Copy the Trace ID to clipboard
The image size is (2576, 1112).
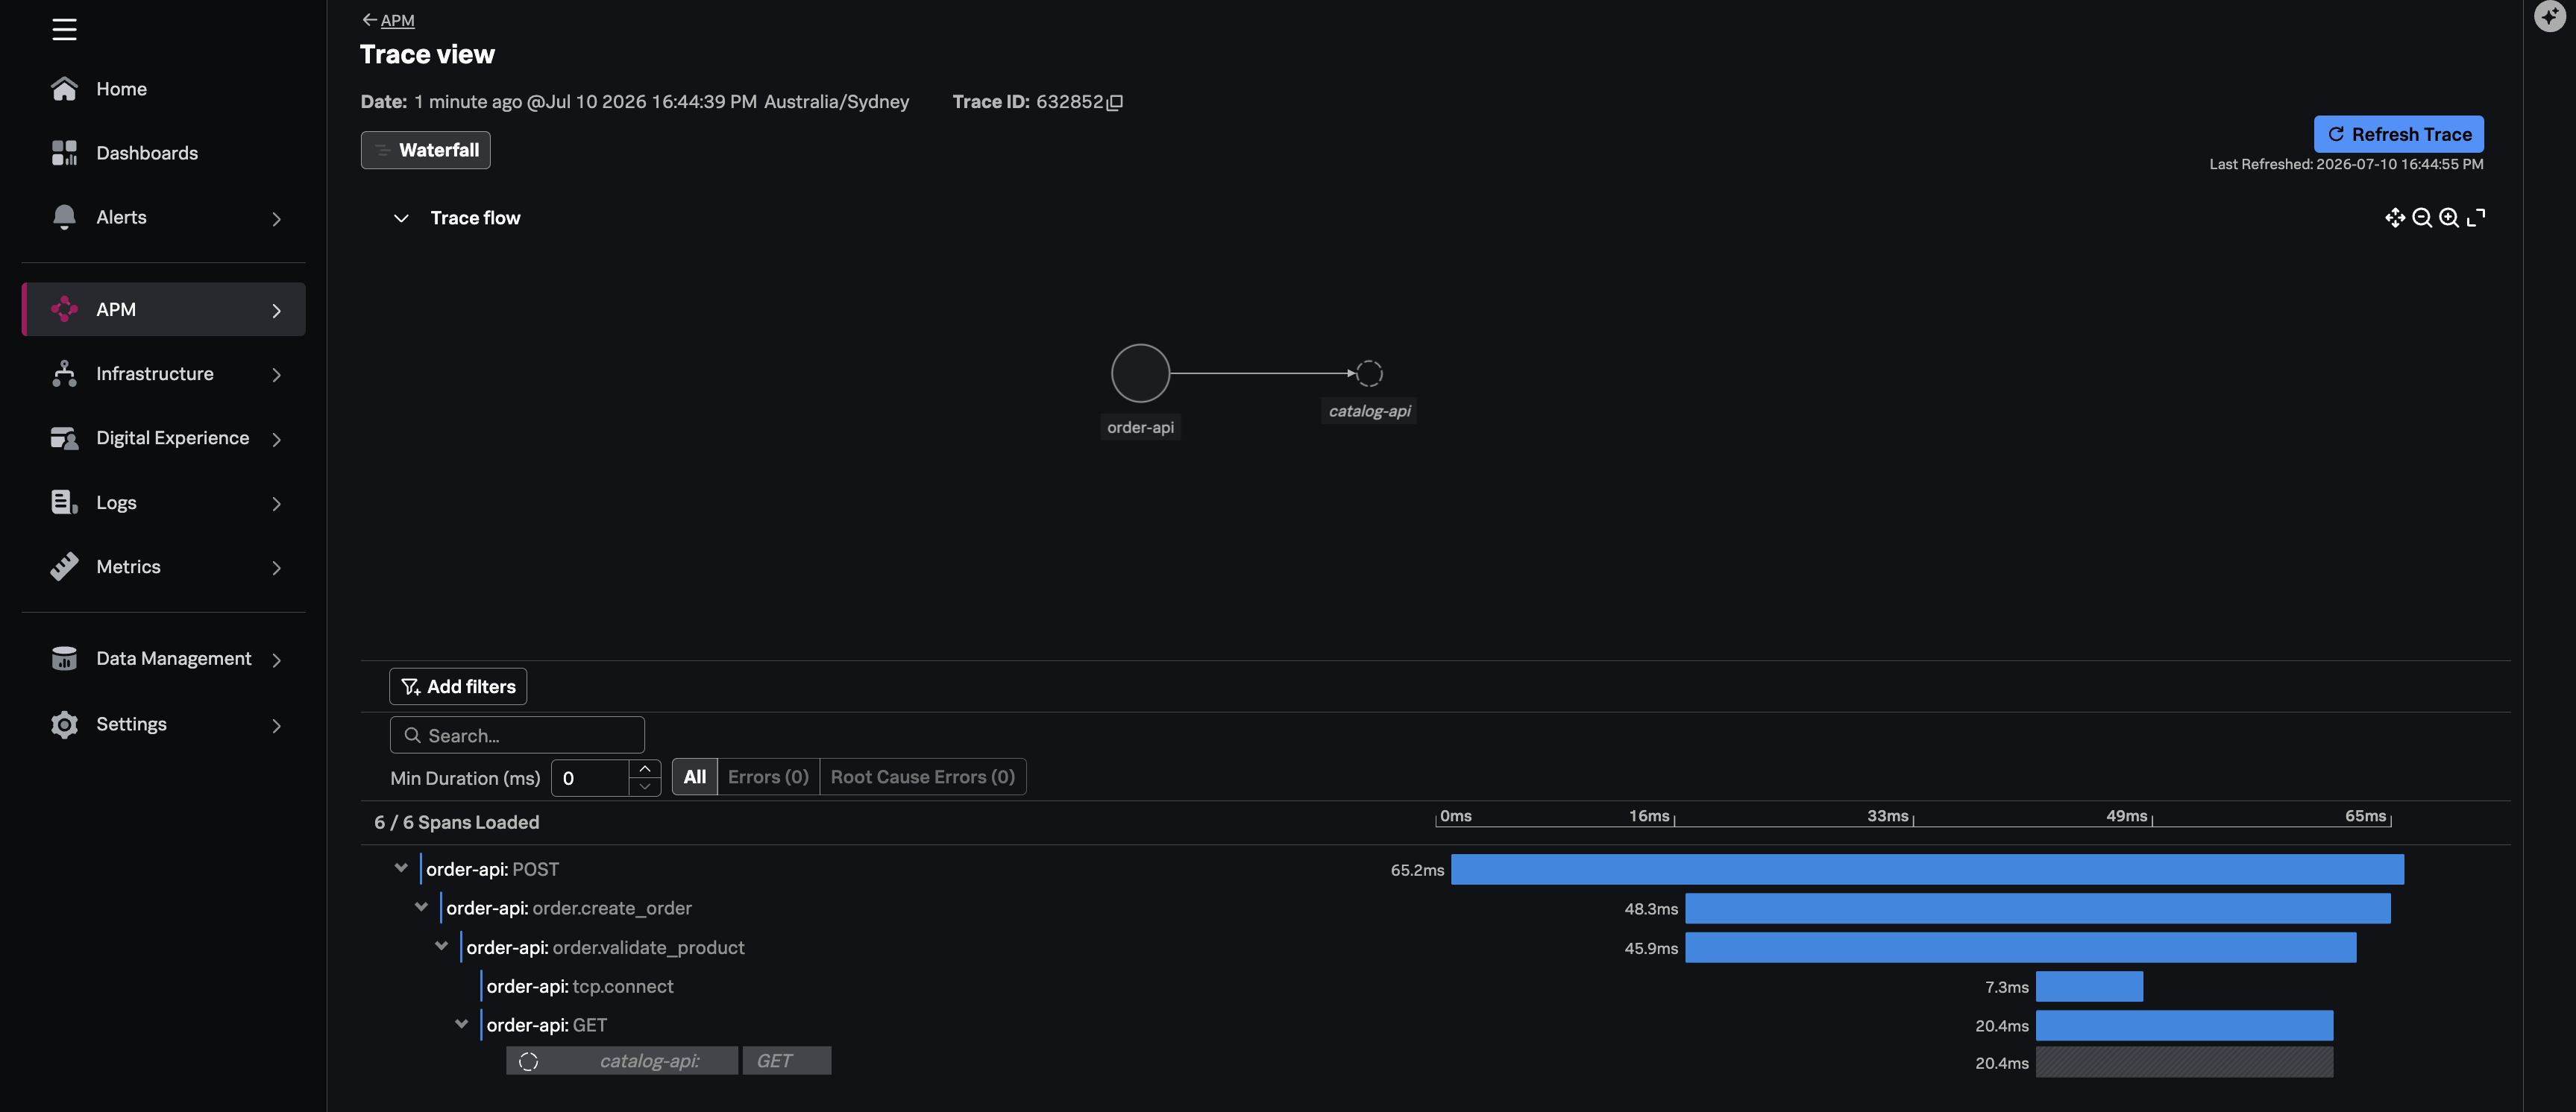click(x=1115, y=102)
